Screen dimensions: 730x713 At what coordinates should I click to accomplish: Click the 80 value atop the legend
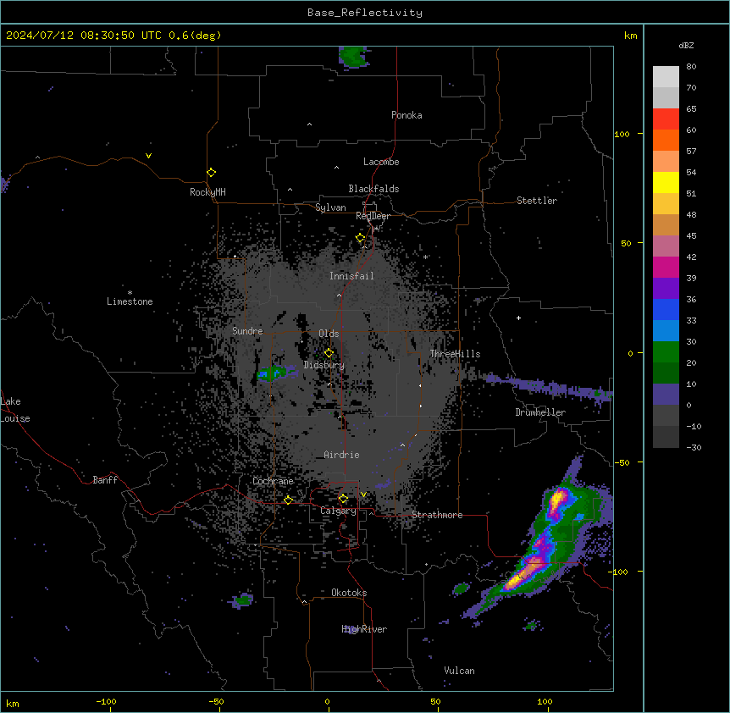pyautogui.click(x=691, y=67)
